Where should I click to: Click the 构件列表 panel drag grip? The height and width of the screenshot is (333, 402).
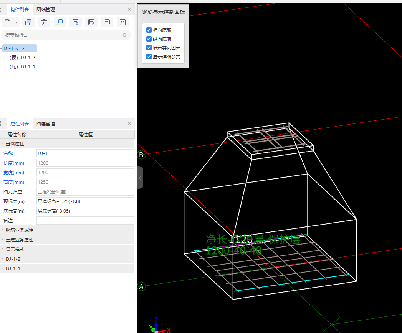pos(2,10)
